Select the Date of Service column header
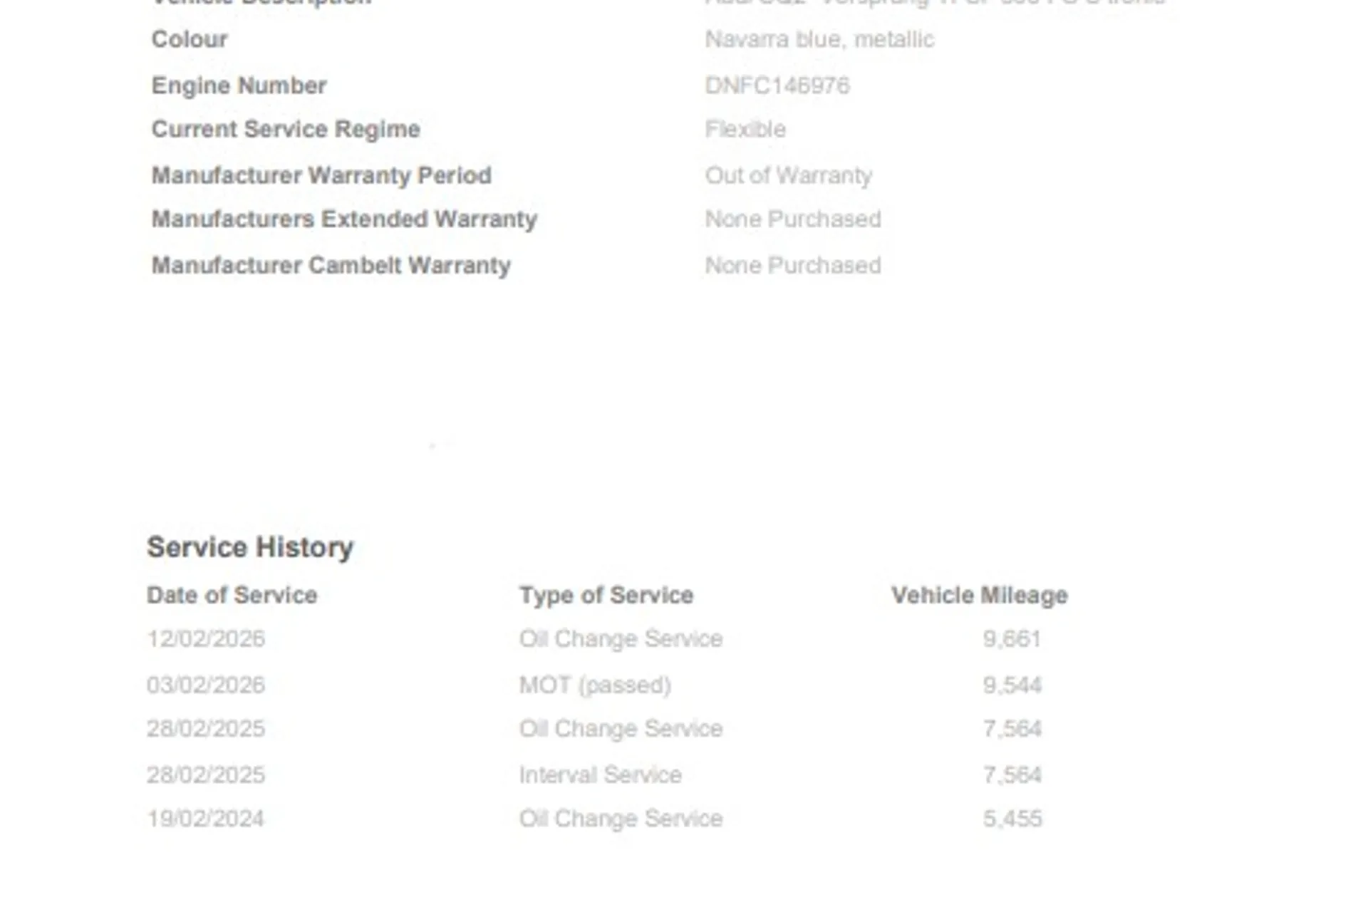This screenshot has height=912, width=1368. (232, 595)
